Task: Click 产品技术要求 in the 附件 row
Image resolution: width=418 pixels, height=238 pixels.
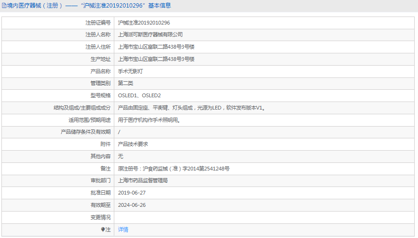Action: (x=133, y=144)
